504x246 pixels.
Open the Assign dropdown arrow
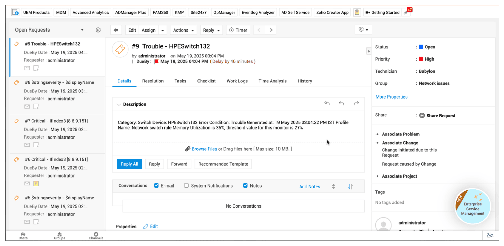[x=163, y=30]
